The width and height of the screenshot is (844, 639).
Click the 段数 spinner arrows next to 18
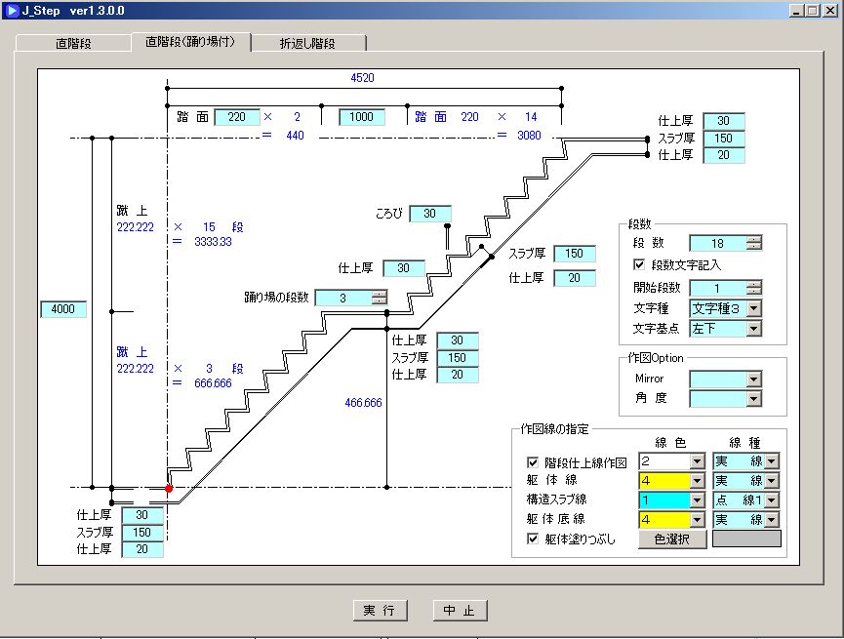(x=753, y=243)
